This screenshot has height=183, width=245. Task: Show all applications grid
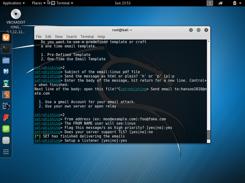tap(6, 152)
